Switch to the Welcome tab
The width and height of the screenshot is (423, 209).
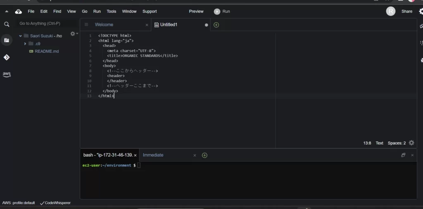(x=104, y=24)
